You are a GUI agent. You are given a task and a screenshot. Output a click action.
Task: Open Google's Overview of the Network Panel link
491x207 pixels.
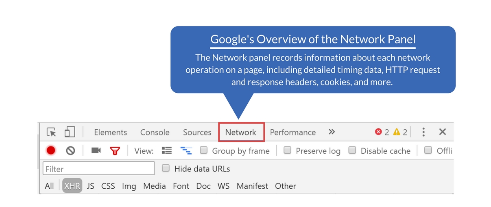click(x=313, y=39)
